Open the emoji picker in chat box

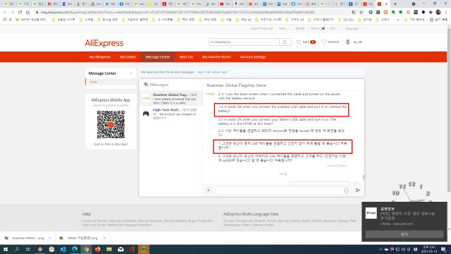pyautogui.click(x=346, y=190)
